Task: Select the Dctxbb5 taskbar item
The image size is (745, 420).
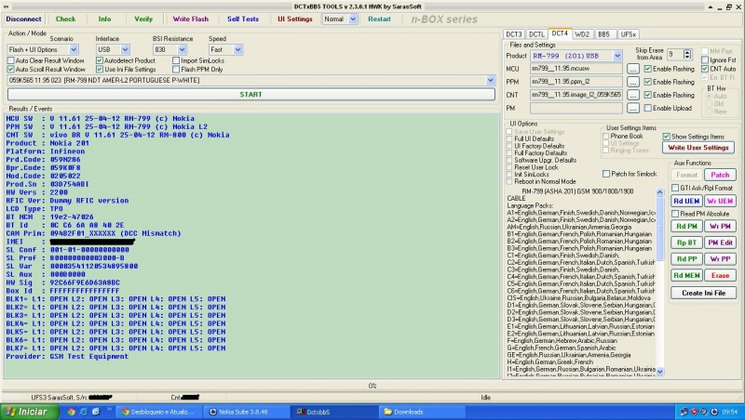Action: [x=333, y=412]
